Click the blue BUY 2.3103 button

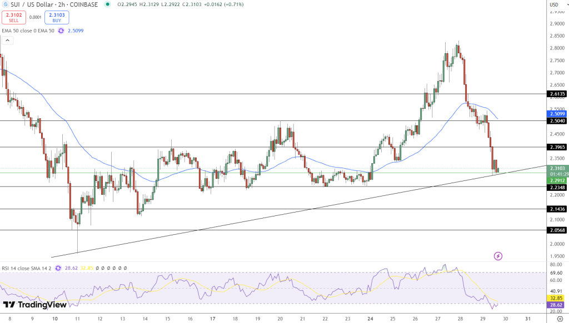click(57, 17)
